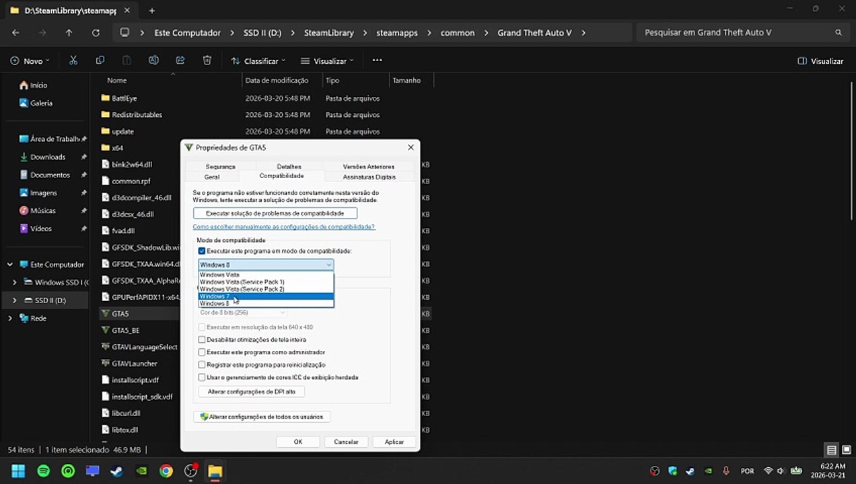Select the bink2w64.dll file
Screen dimensions: 856x484
tap(131, 164)
